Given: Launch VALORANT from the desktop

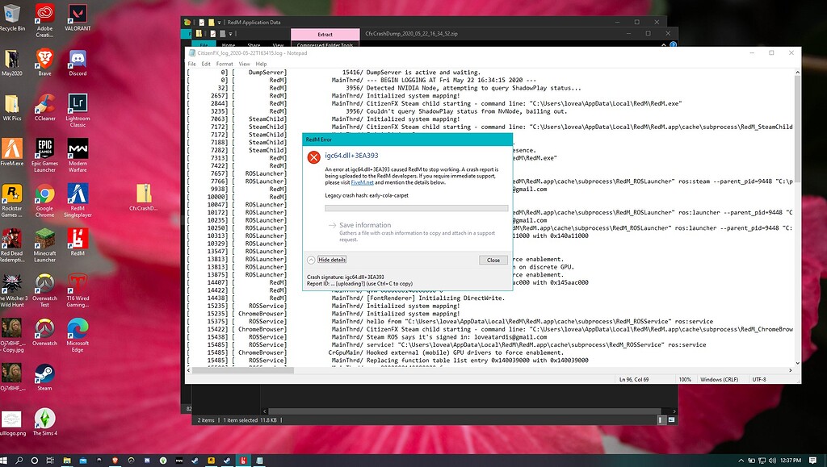Looking at the screenshot, I should (77, 15).
